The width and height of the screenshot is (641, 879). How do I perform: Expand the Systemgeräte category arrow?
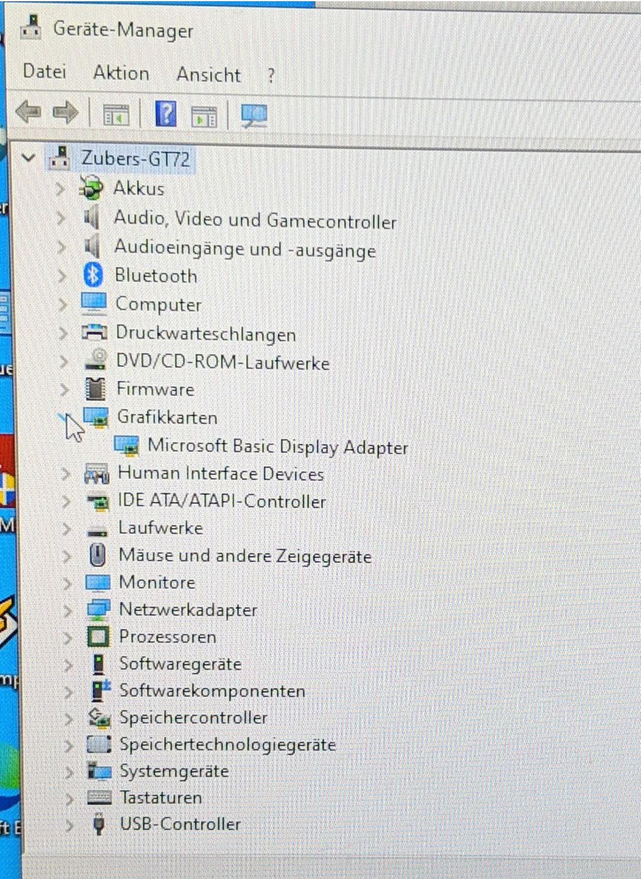tap(69, 772)
